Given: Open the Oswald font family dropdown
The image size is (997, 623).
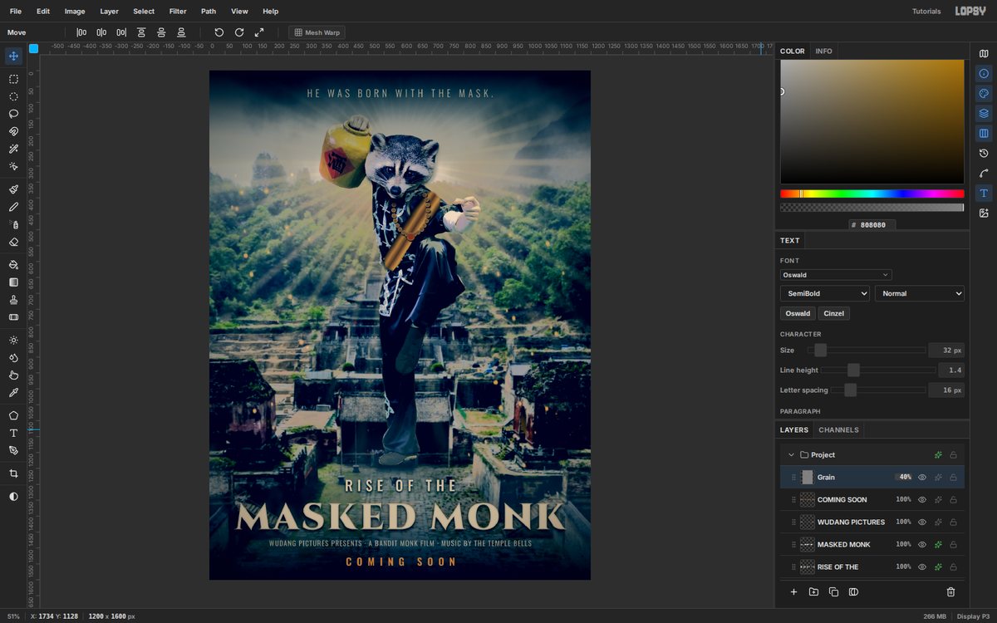Looking at the screenshot, I should click(x=836, y=275).
